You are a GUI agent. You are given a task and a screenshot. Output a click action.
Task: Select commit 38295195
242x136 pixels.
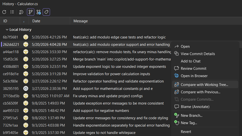click(11, 89)
